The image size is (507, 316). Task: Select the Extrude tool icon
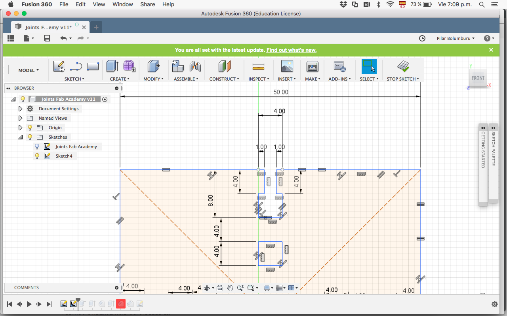112,66
